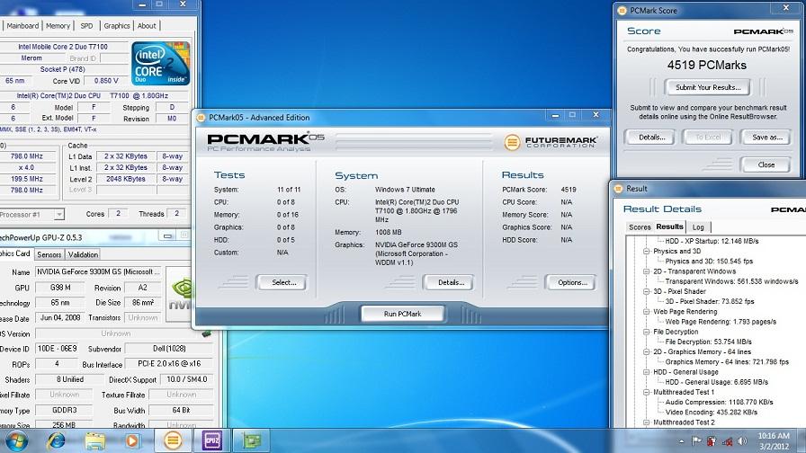The width and height of the screenshot is (806, 453).
Task: Click PCMark Score window title icon
Action: 622,10
